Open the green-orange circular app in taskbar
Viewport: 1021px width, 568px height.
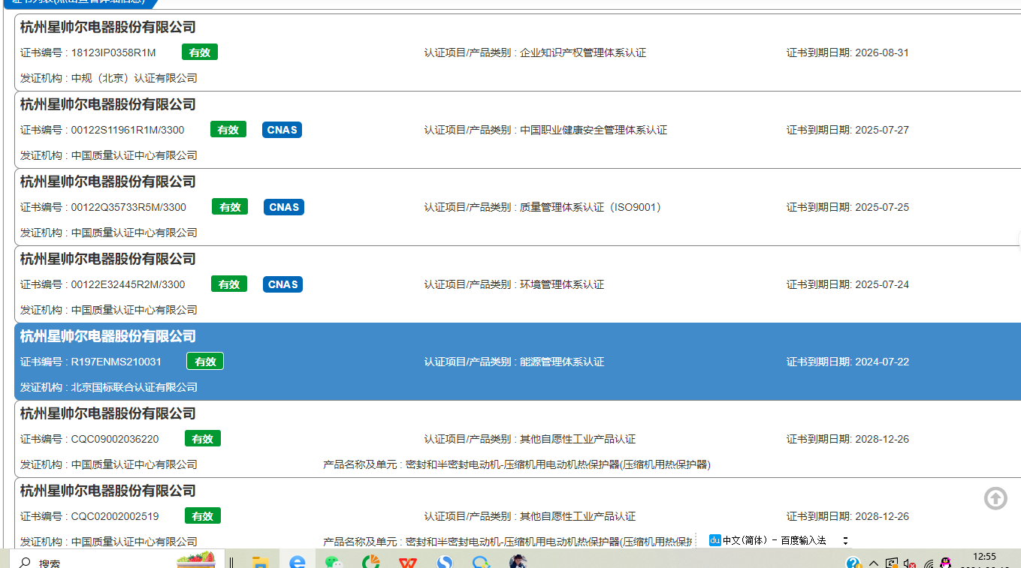point(371,562)
